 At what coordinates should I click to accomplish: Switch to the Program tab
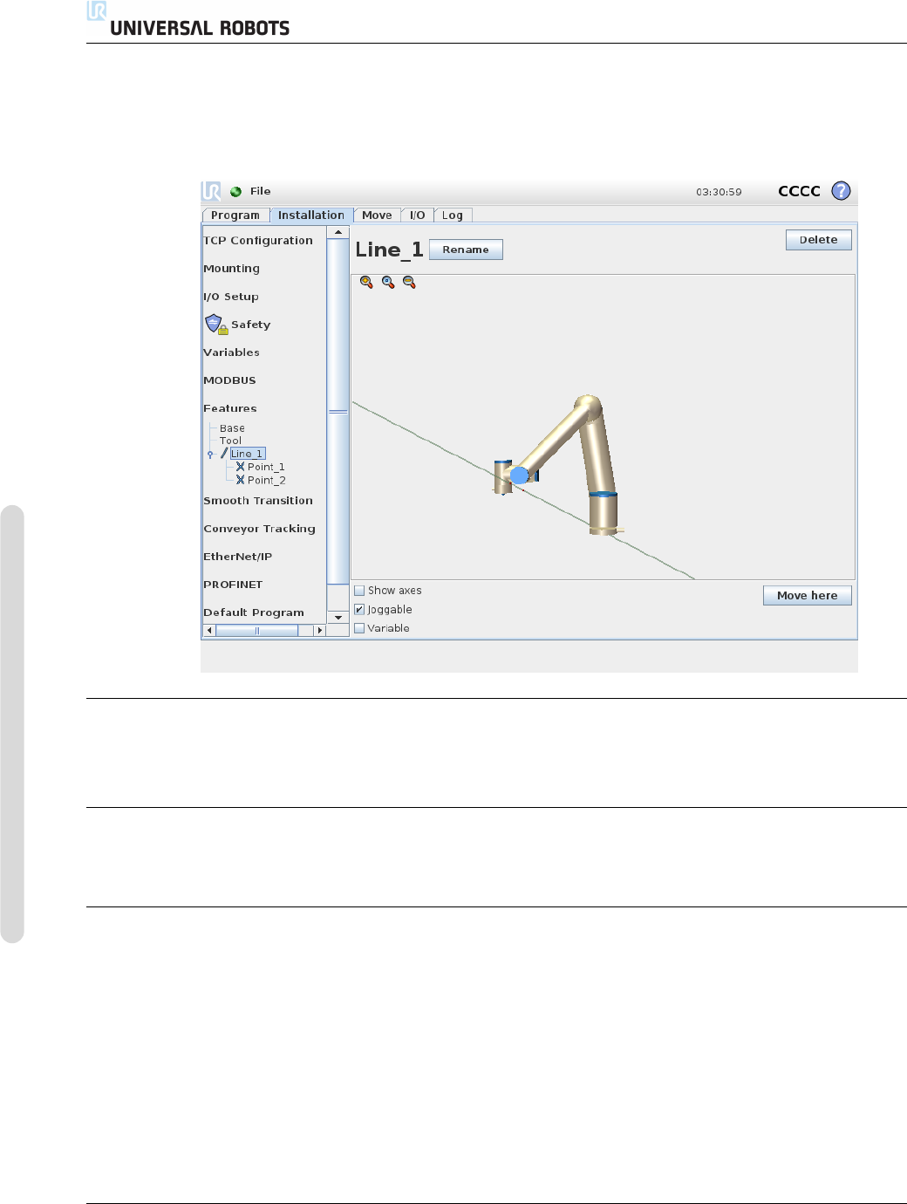pos(235,215)
